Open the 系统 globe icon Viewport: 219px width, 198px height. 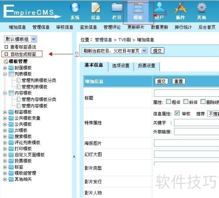pos(75,7)
